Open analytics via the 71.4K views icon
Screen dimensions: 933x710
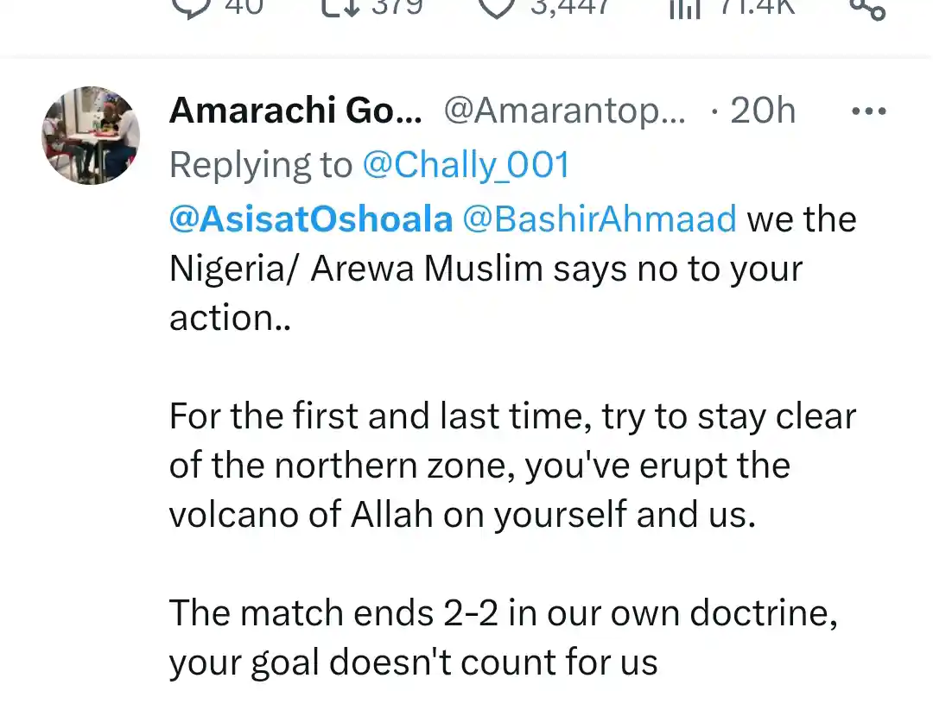pyautogui.click(x=685, y=9)
